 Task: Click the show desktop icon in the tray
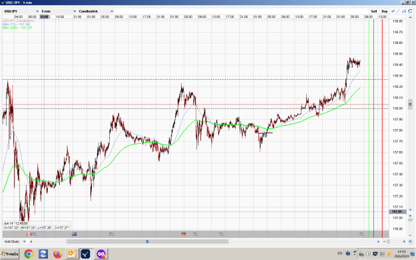tap(413, 254)
